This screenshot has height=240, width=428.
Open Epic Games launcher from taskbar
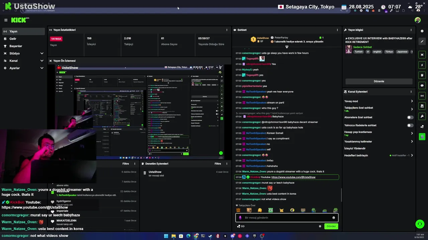[254, 236]
